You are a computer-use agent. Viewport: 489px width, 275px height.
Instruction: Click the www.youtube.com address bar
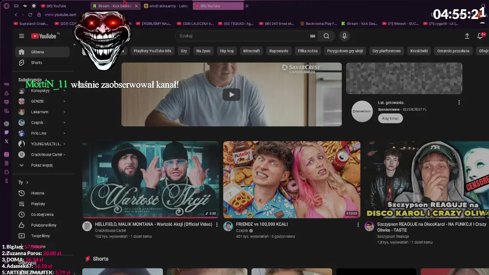coord(60,15)
